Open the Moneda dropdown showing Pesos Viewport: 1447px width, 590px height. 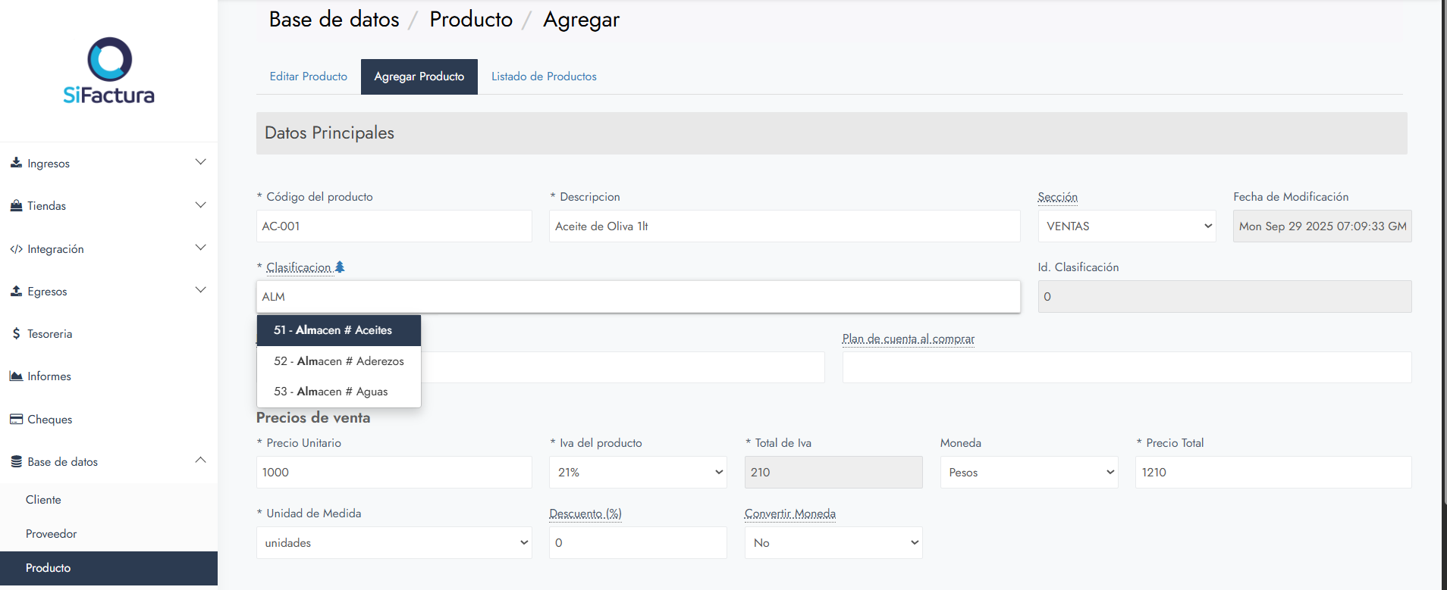coord(1028,473)
